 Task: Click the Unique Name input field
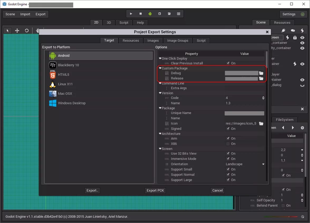click(244, 113)
